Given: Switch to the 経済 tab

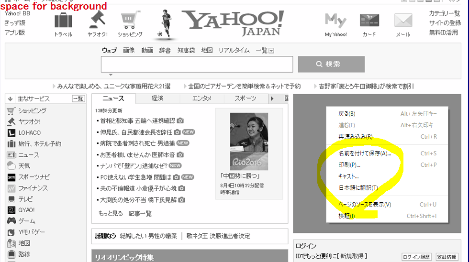Looking at the screenshot, I should [x=157, y=98].
